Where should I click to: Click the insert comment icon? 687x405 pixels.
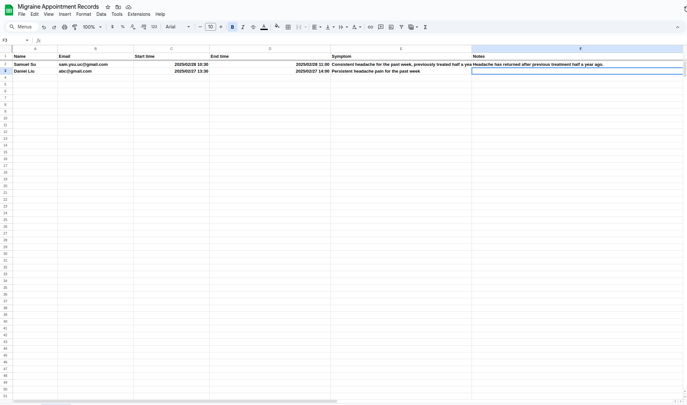(x=381, y=27)
